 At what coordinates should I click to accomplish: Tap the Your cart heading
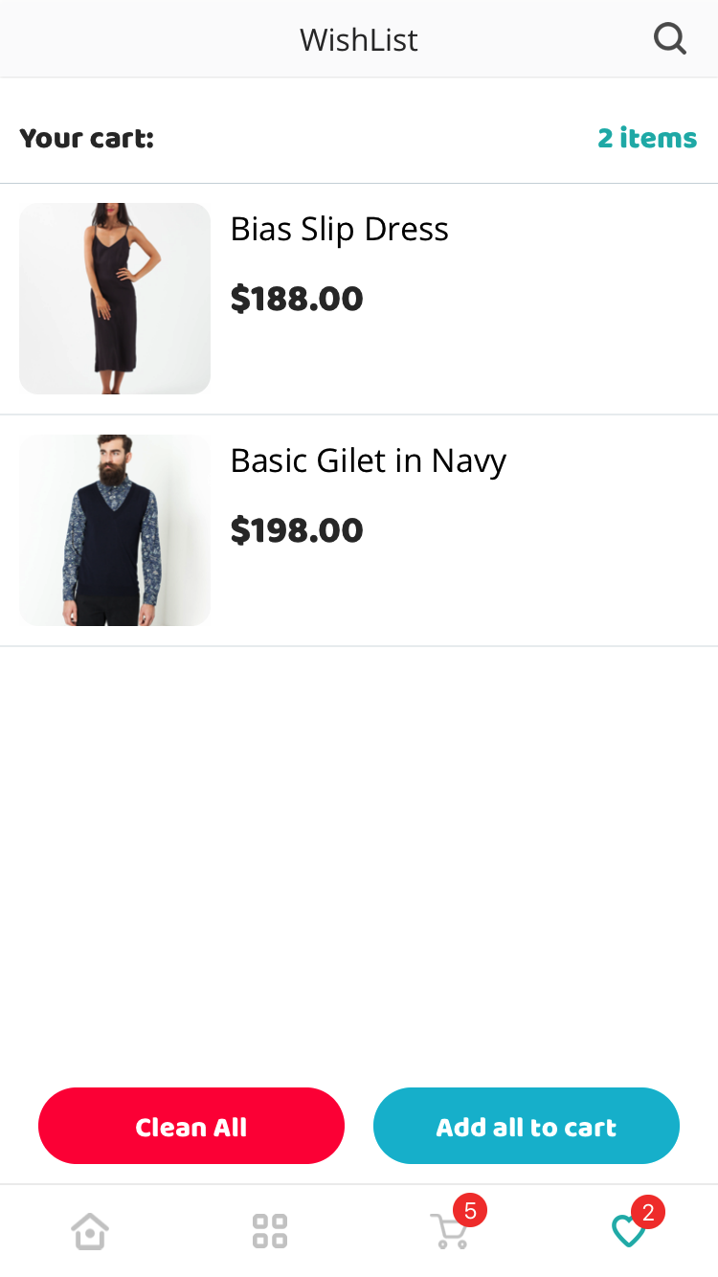[x=86, y=138]
